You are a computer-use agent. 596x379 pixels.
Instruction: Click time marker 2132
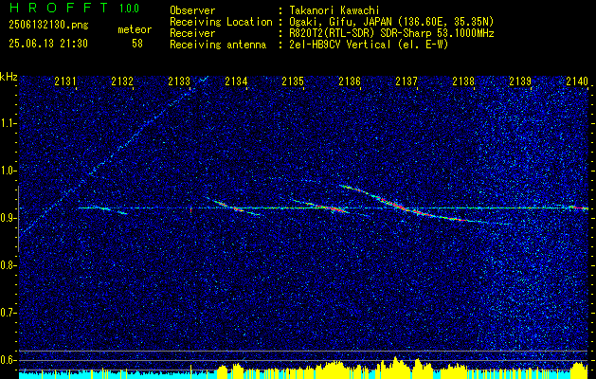pos(122,81)
